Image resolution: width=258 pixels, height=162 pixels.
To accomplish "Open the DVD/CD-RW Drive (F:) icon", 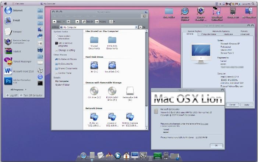I will pos(112,91).
